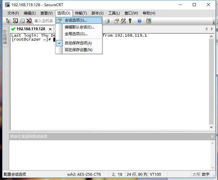Viewport: 218px width, 180px height.
Task: Open the 传输(T) menu
Action: pos(81,13)
